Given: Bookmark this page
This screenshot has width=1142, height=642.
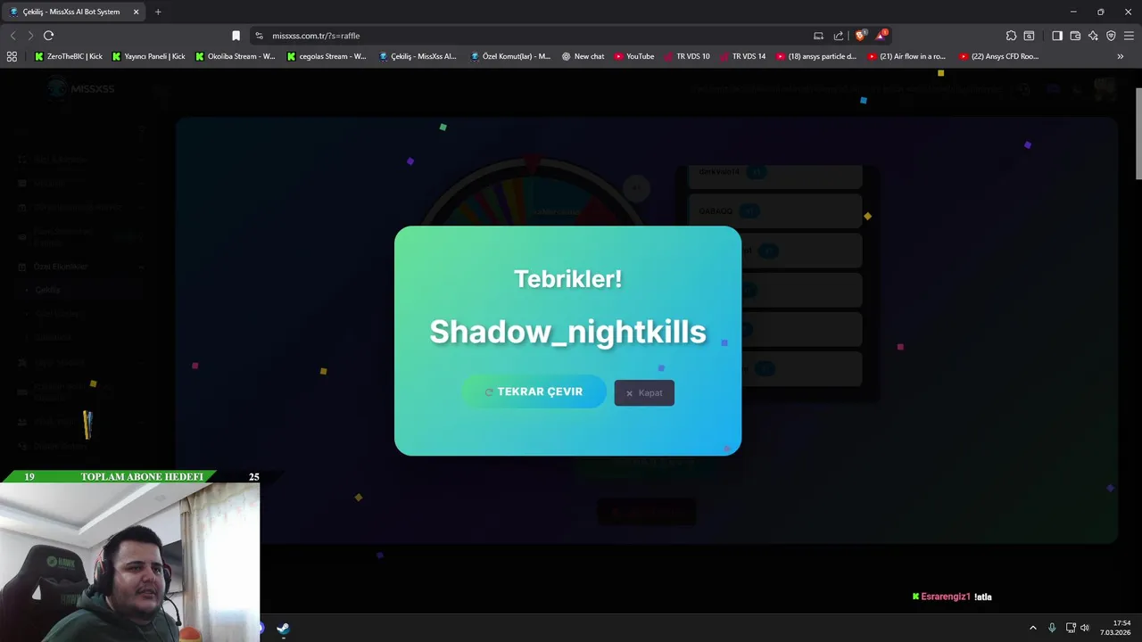Looking at the screenshot, I should 236,36.
